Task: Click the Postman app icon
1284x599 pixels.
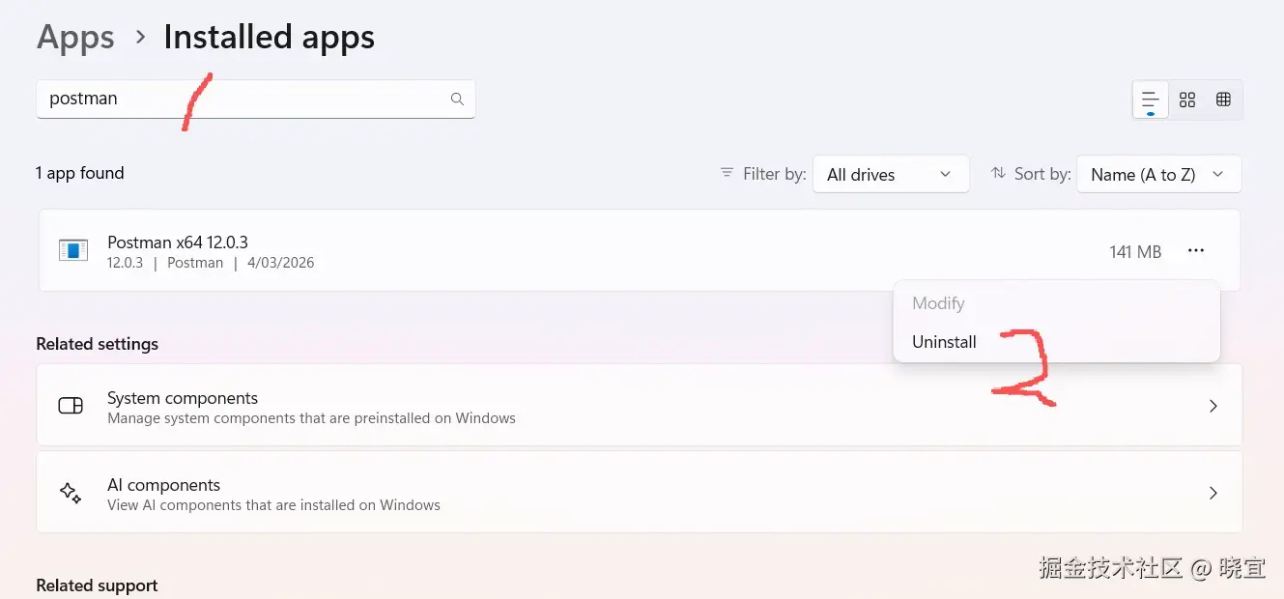Action: point(72,251)
